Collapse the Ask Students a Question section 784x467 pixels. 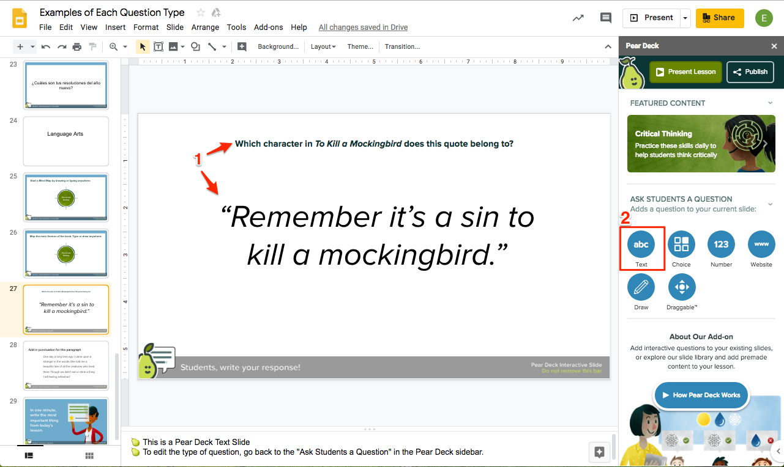pyautogui.click(x=770, y=204)
